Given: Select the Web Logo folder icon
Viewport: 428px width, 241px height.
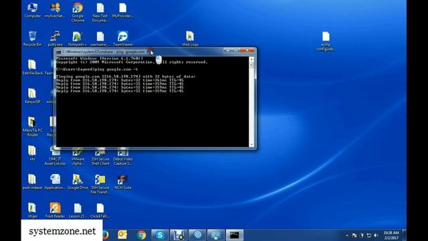Looking at the screenshot, I should [190, 39].
